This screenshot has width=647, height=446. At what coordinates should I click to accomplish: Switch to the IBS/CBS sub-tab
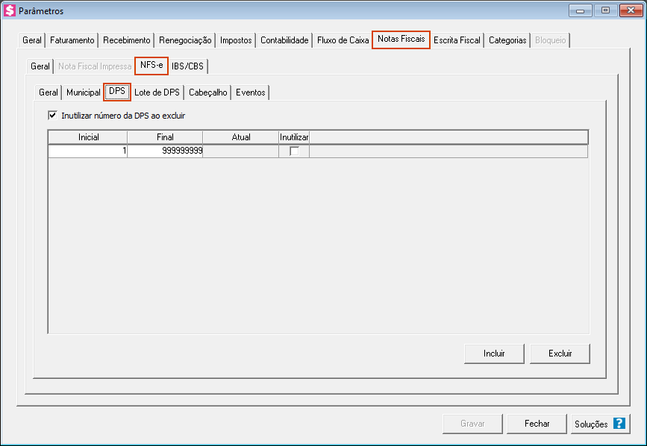coord(187,66)
